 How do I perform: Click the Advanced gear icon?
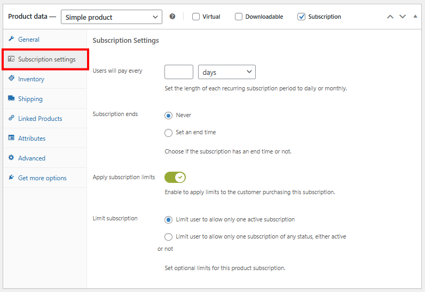click(11, 158)
